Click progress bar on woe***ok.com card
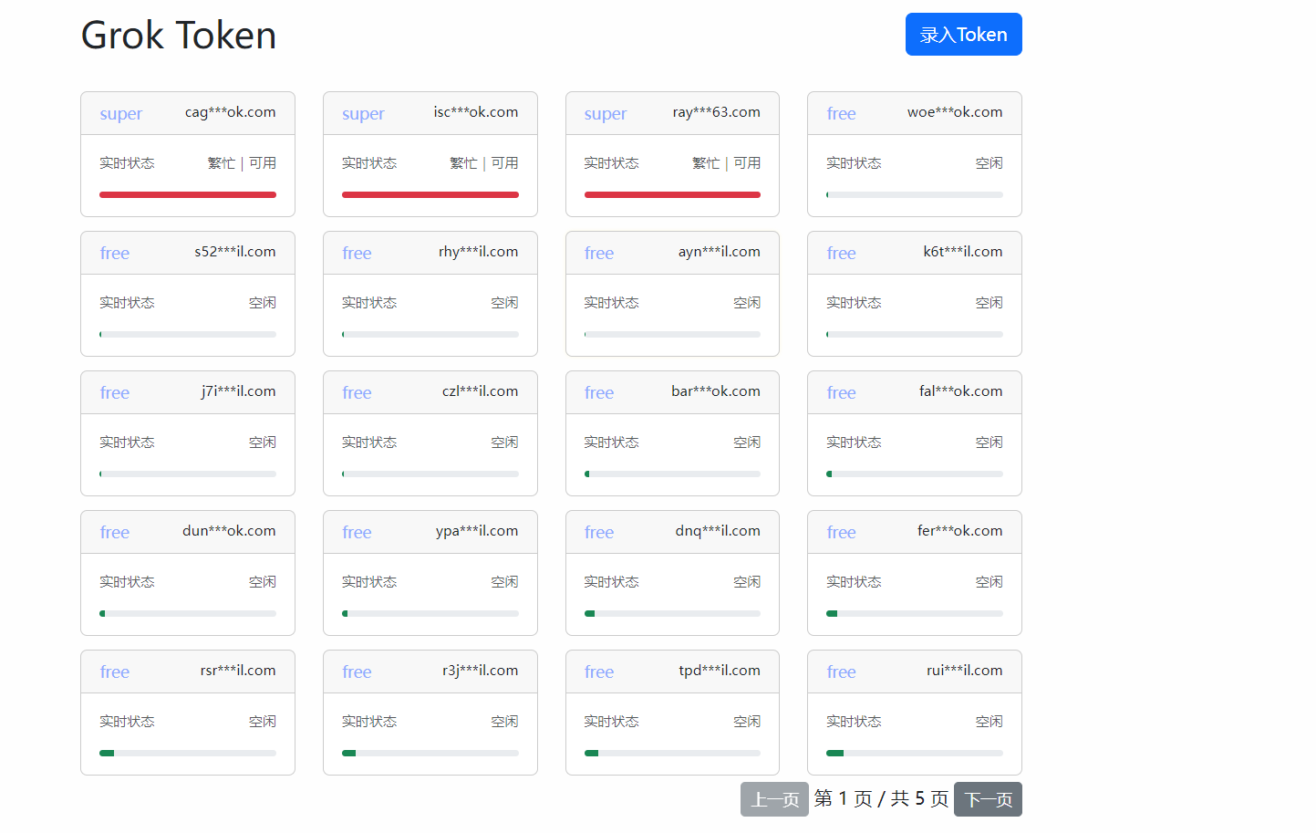This screenshot has height=833, width=1316. [x=915, y=194]
